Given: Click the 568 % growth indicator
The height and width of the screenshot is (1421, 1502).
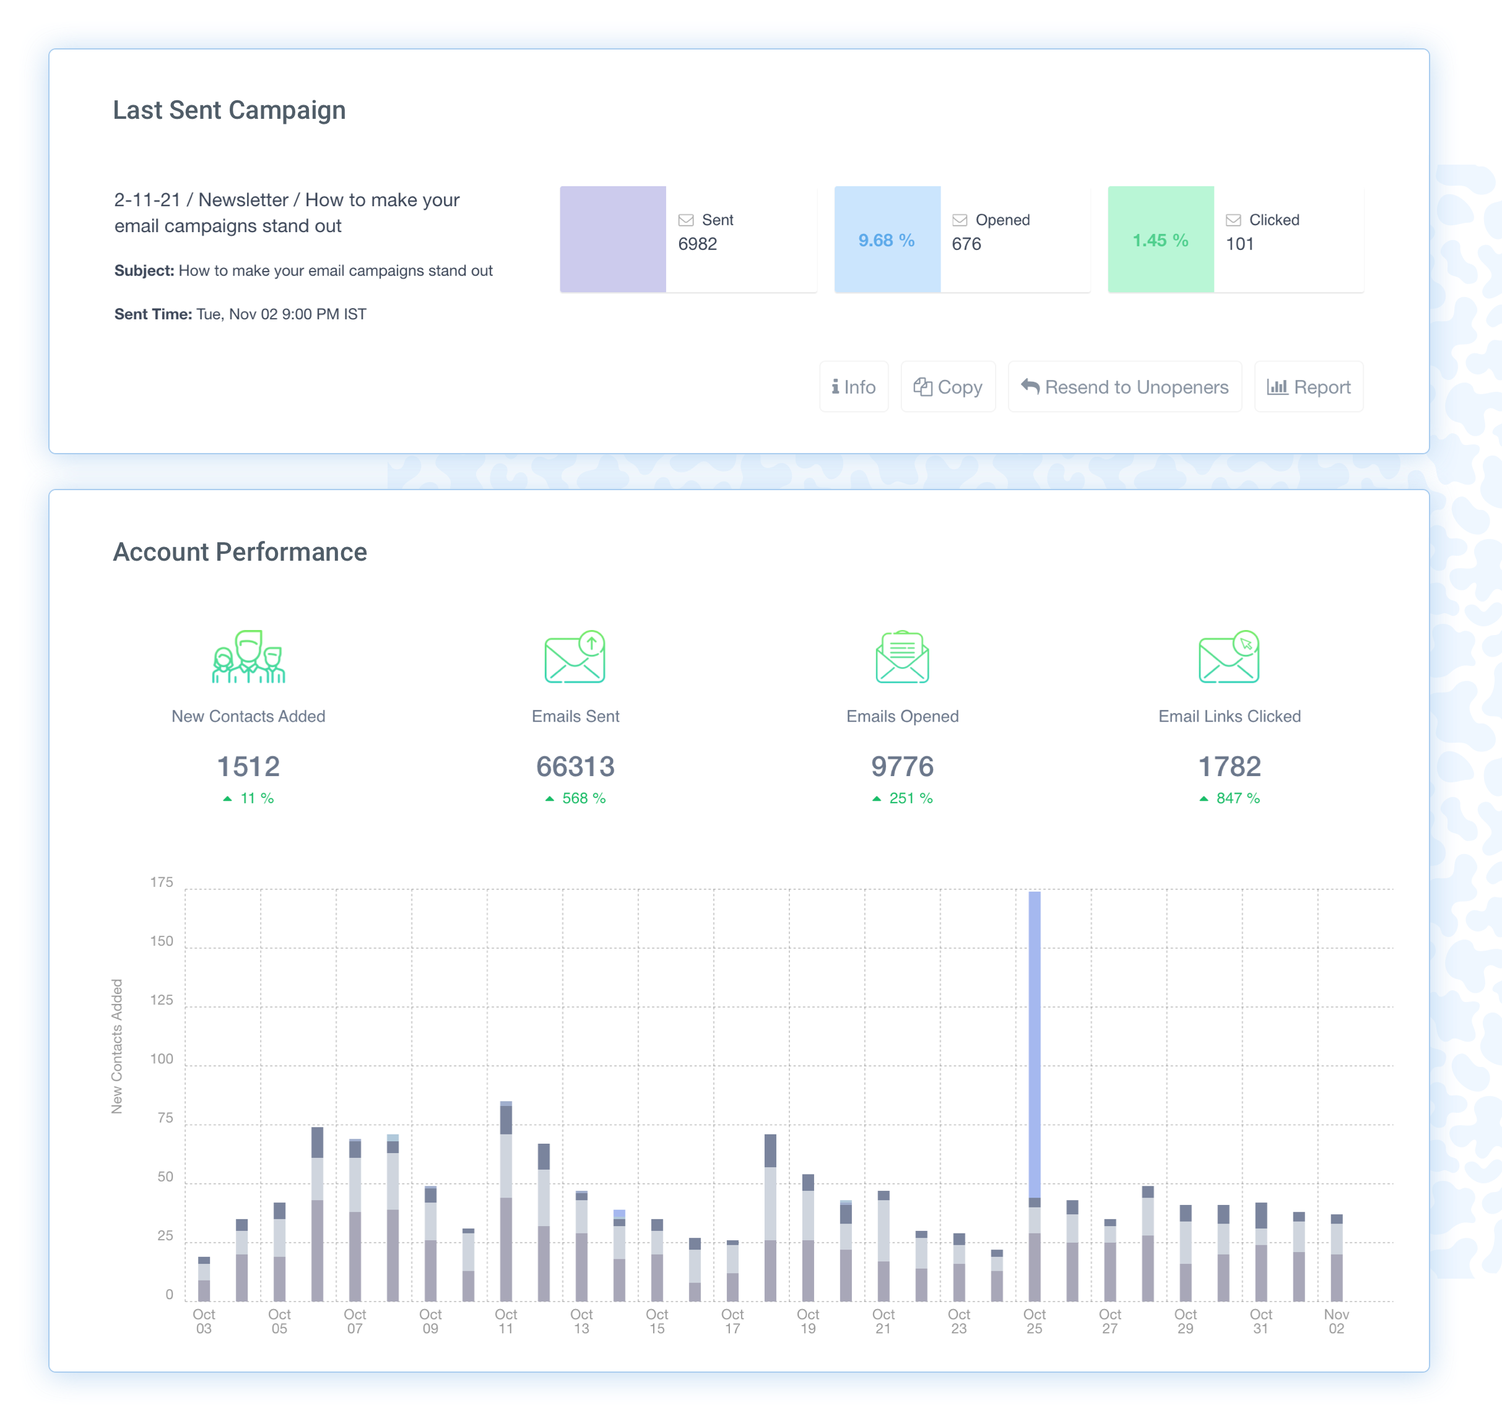Looking at the screenshot, I should tap(575, 798).
